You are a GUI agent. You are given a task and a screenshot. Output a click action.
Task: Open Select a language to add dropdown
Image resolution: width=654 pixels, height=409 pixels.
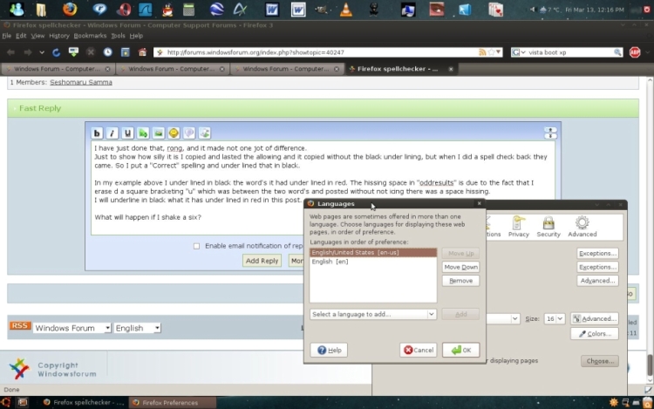[x=373, y=314]
